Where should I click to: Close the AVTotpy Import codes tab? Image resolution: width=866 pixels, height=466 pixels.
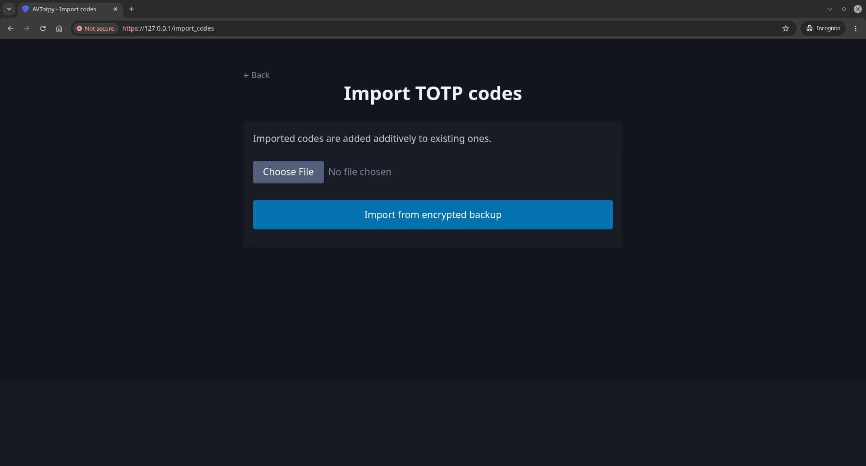click(115, 9)
